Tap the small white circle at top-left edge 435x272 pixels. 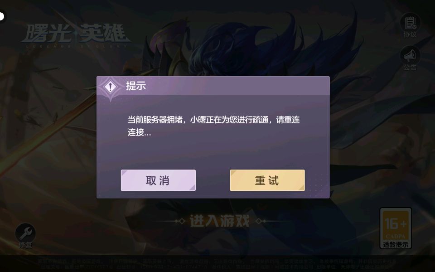pos(1,16)
